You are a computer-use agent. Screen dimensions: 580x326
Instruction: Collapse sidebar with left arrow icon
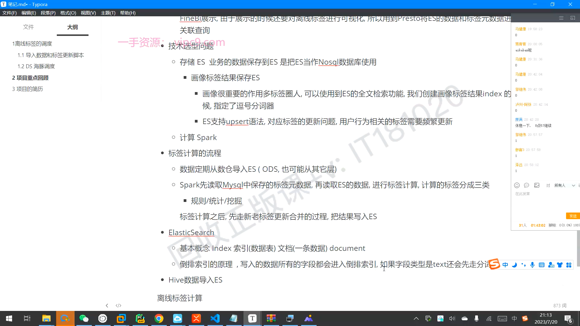(x=107, y=305)
